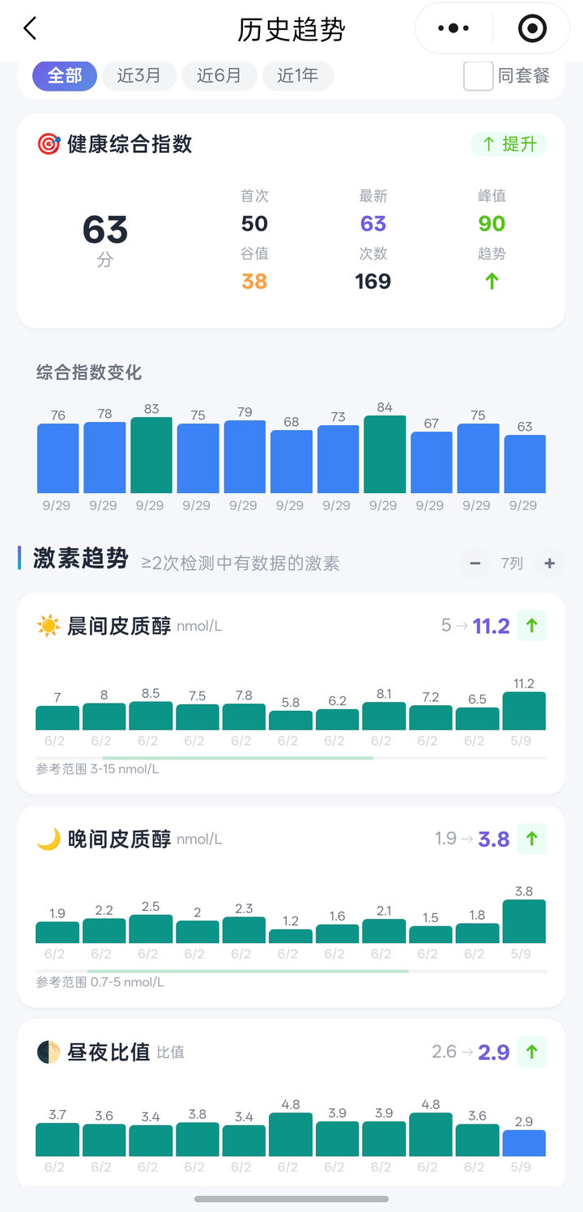Click the 激素趋势 section heading
Viewport: 583px width, 1212px height.
point(81,559)
